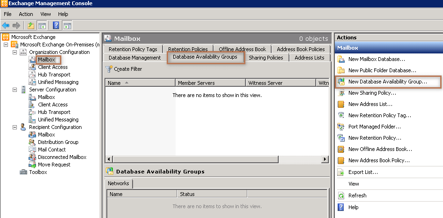
Task: Click the Export List icon
Action: coord(340,172)
